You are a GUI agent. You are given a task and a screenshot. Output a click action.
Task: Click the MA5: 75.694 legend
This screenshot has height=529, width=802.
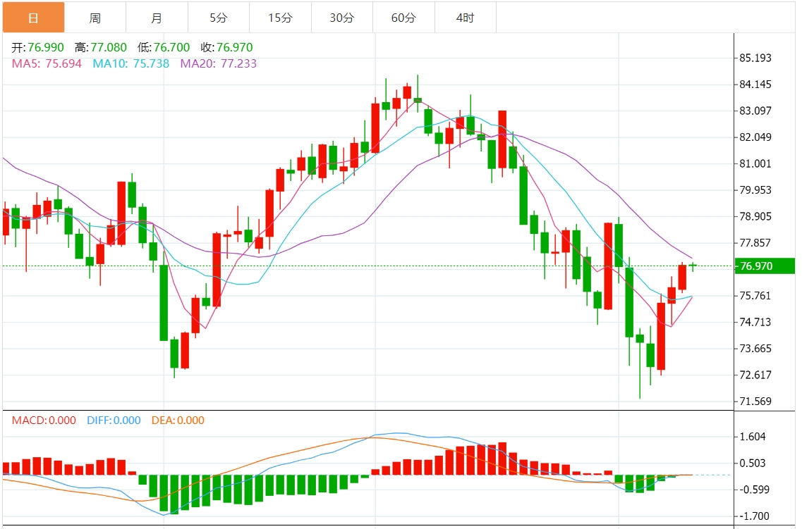click(x=47, y=64)
